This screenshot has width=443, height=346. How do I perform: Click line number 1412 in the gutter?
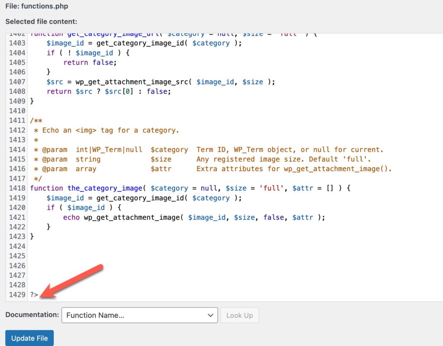(x=17, y=130)
